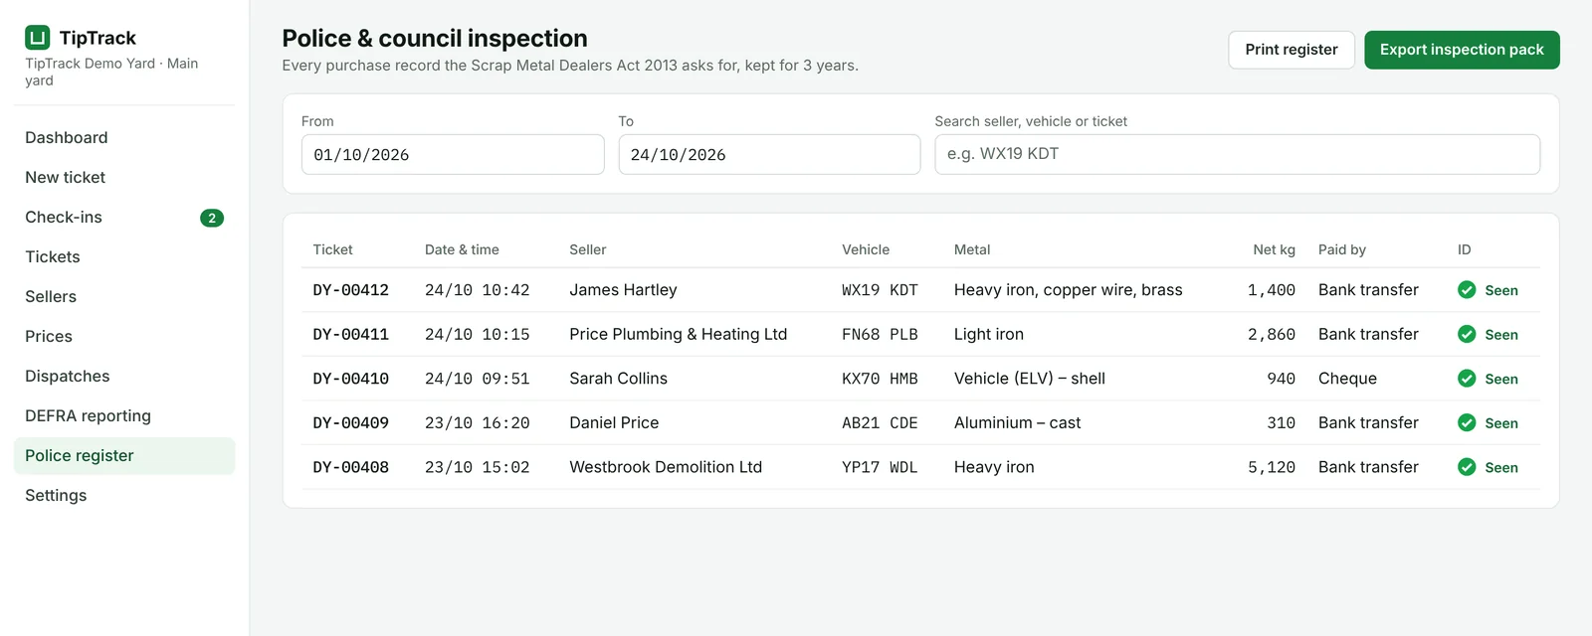Click the Date & time column header
This screenshot has height=636, width=1592.
click(x=462, y=249)
